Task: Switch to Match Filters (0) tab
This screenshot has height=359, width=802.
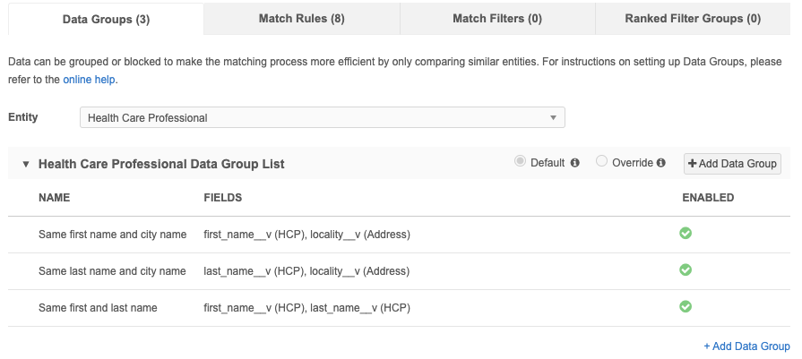Action: [x=497, y=18]
